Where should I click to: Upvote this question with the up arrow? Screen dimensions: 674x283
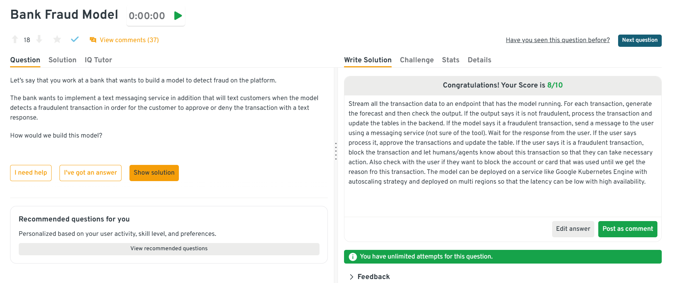coord(15,40)
